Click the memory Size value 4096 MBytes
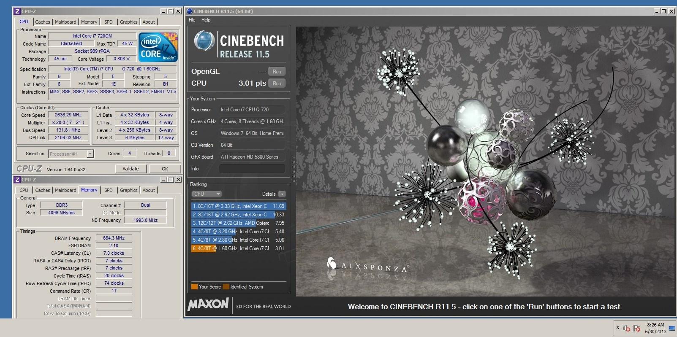Screen dimensions: 677x337 click(62, 213)
